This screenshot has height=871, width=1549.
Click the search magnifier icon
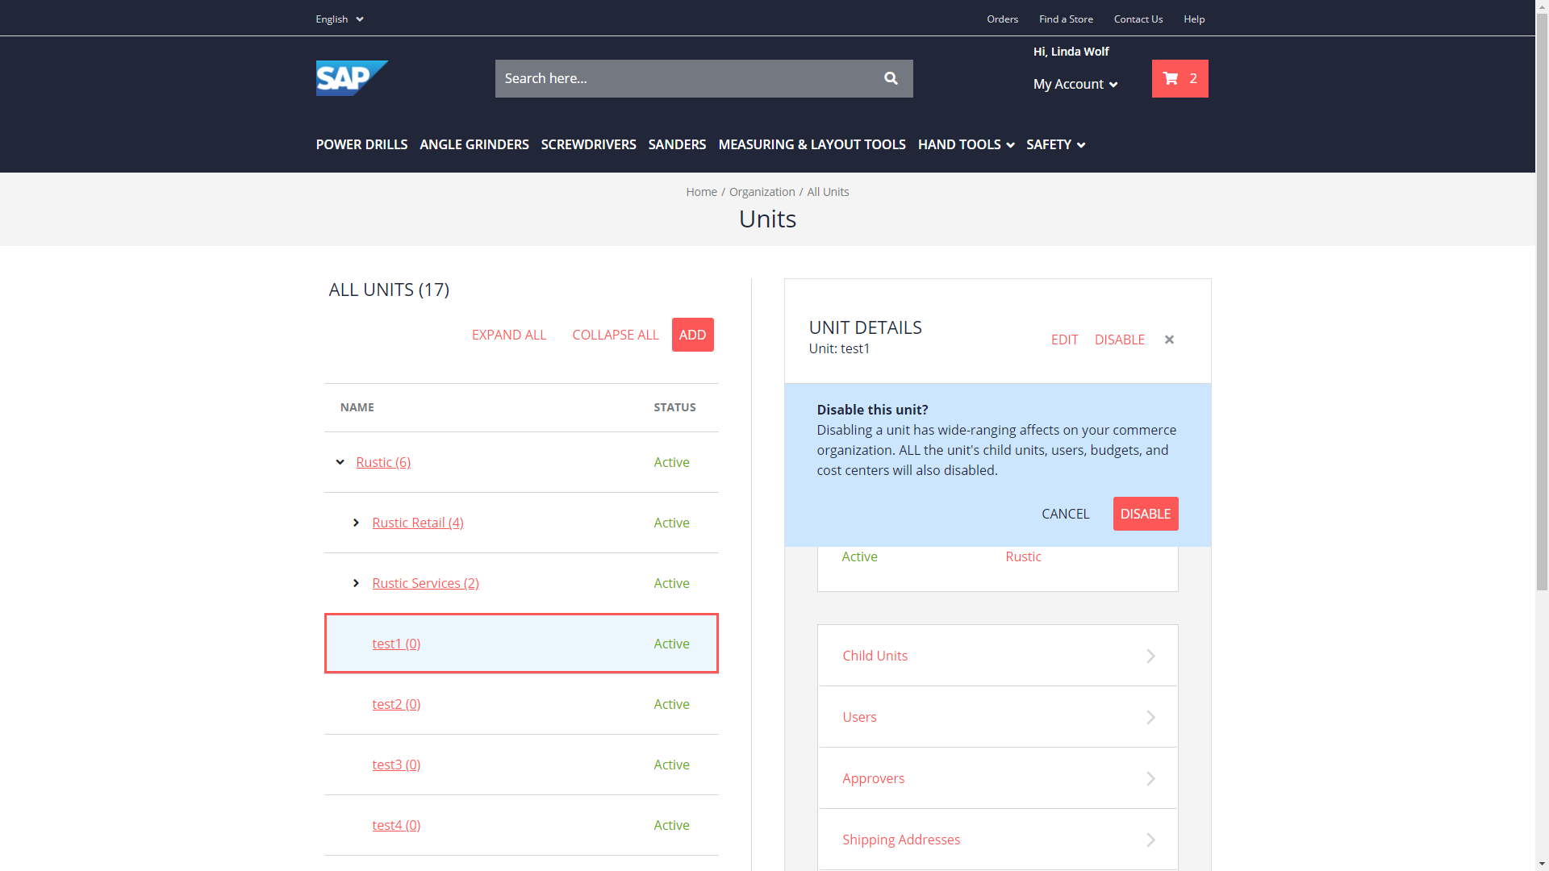891,78
